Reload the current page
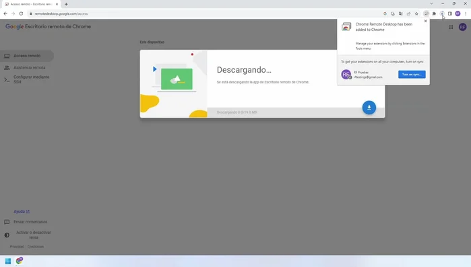471x267 pixels. (21, 13)
